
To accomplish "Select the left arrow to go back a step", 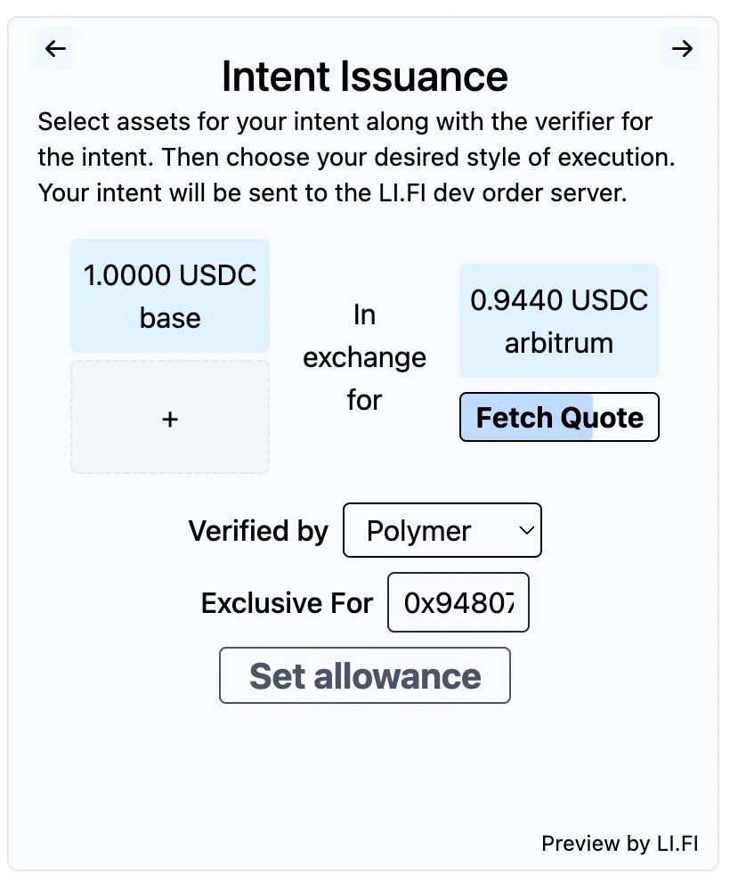I will 55,48.
